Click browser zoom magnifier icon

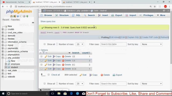pyautogui.click(x=151, y=6)
